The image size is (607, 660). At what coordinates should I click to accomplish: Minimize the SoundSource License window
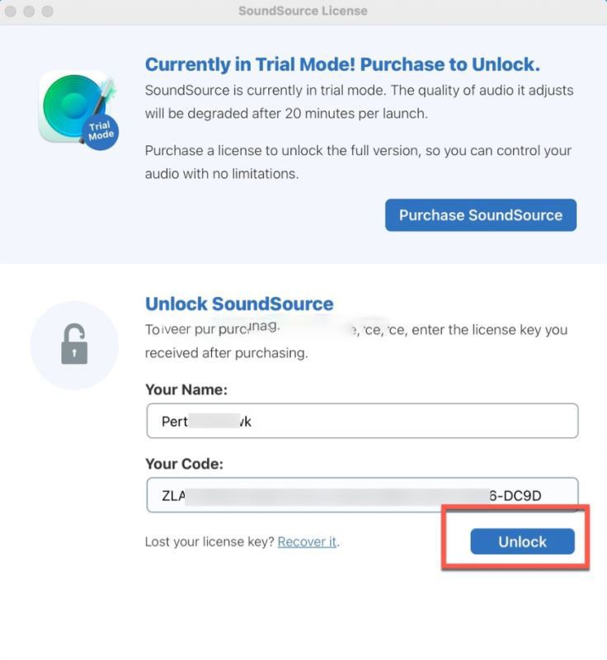tap(29, 11)
